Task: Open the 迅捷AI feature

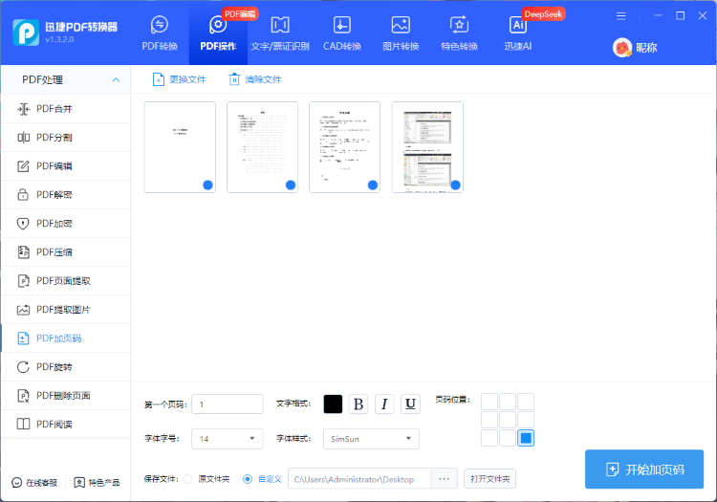Action: click(518, 33)
